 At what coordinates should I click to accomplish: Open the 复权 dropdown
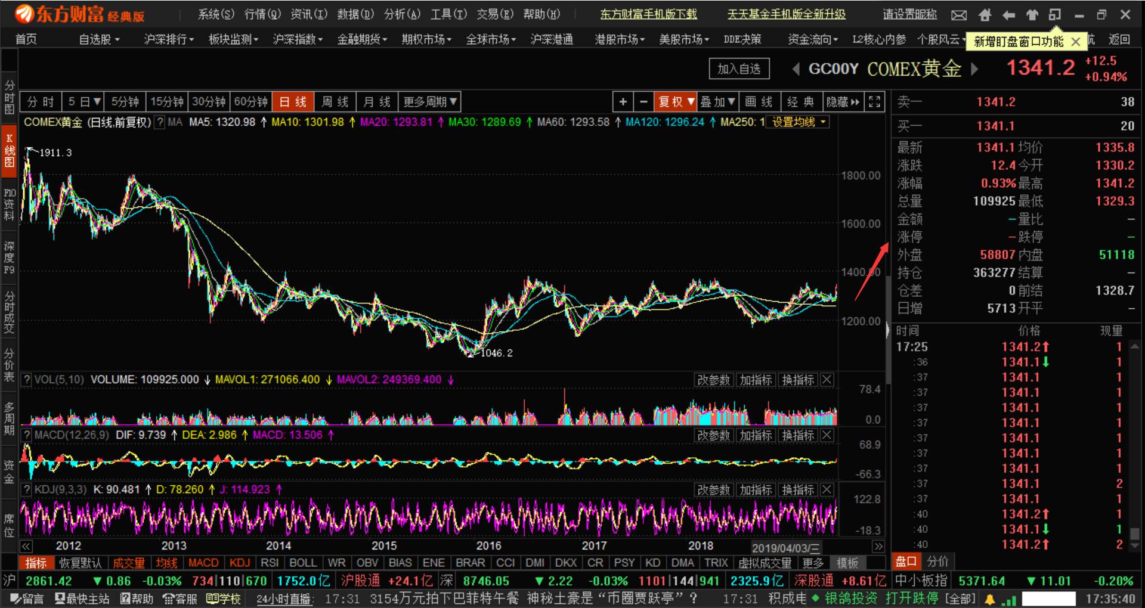pos(676,102)
